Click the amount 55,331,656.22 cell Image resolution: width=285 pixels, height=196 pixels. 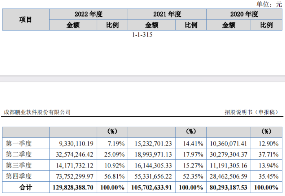[152, 176]
